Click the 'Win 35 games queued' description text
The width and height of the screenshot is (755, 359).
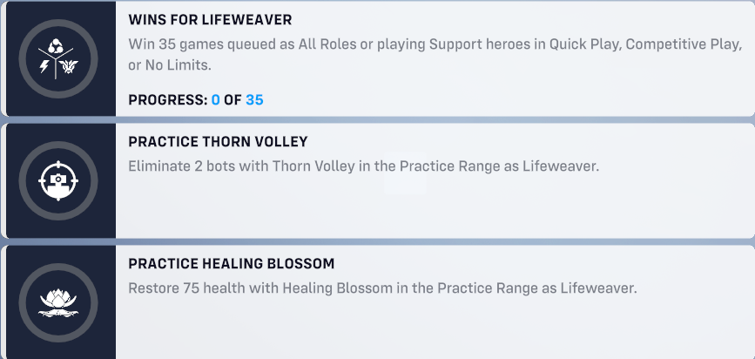[x=435, y=54]
